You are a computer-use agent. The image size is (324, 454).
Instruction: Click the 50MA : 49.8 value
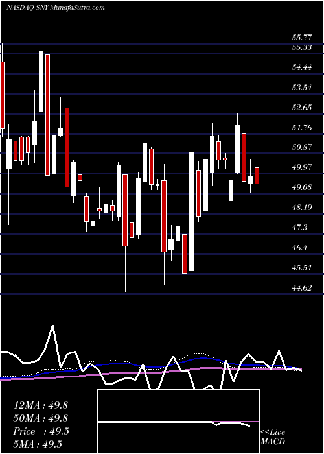(x=41, y=418)
